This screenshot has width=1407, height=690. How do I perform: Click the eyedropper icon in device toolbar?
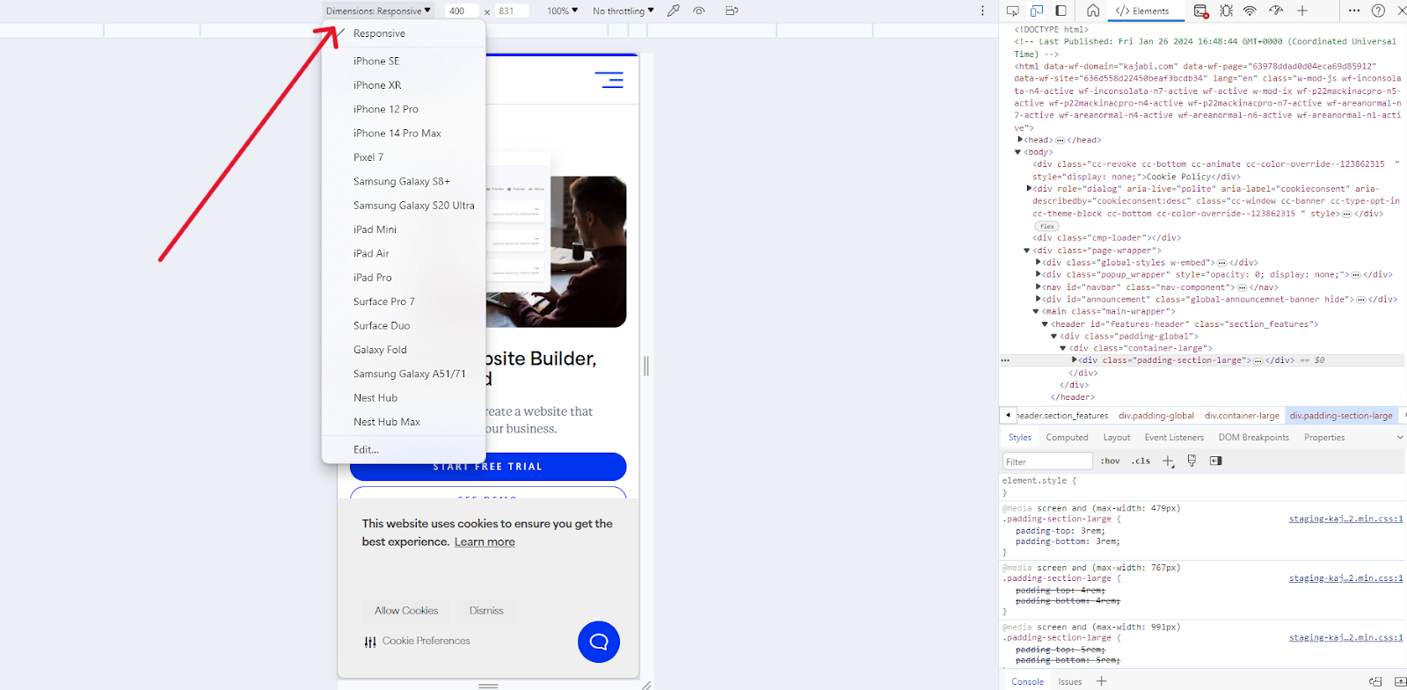[x=674, y=11]
